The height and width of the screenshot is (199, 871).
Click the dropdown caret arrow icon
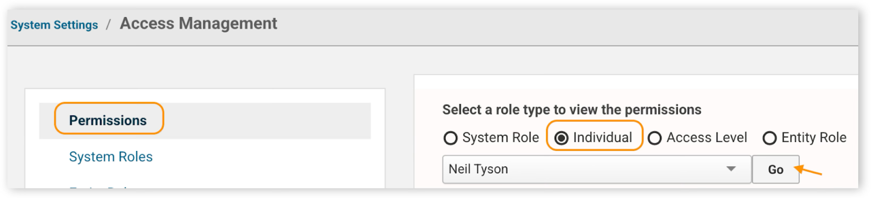click(731, 169)
